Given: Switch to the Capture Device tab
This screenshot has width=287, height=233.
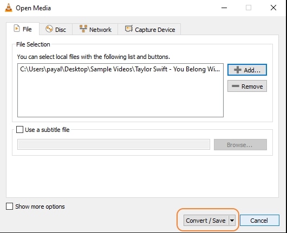Looking at the screenshot, I should pos(149,29).
